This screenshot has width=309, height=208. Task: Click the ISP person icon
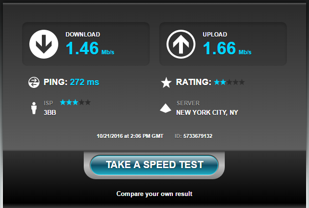34,108
